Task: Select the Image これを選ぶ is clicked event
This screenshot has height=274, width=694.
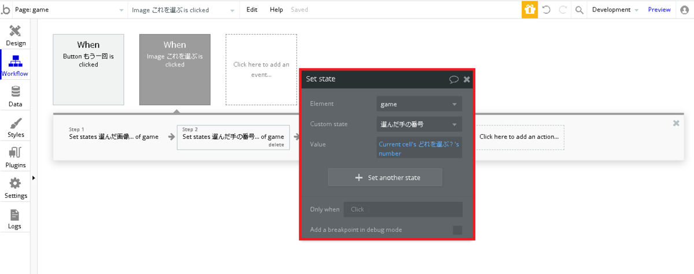Action: coord(175,69)
